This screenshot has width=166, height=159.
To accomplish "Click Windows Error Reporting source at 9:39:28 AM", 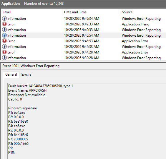I will (x=141, y=58).
